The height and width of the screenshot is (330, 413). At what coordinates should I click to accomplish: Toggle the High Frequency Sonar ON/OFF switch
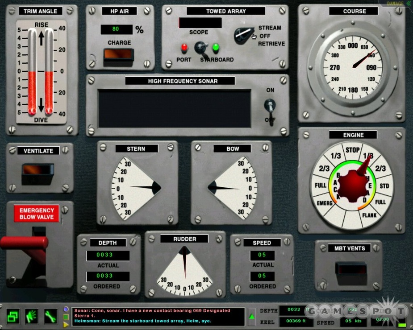pyautogui.click(x=270, y=106)
